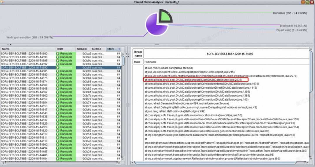
Task: Click the Runnable icon in the T4574 row
Action: 58,82
